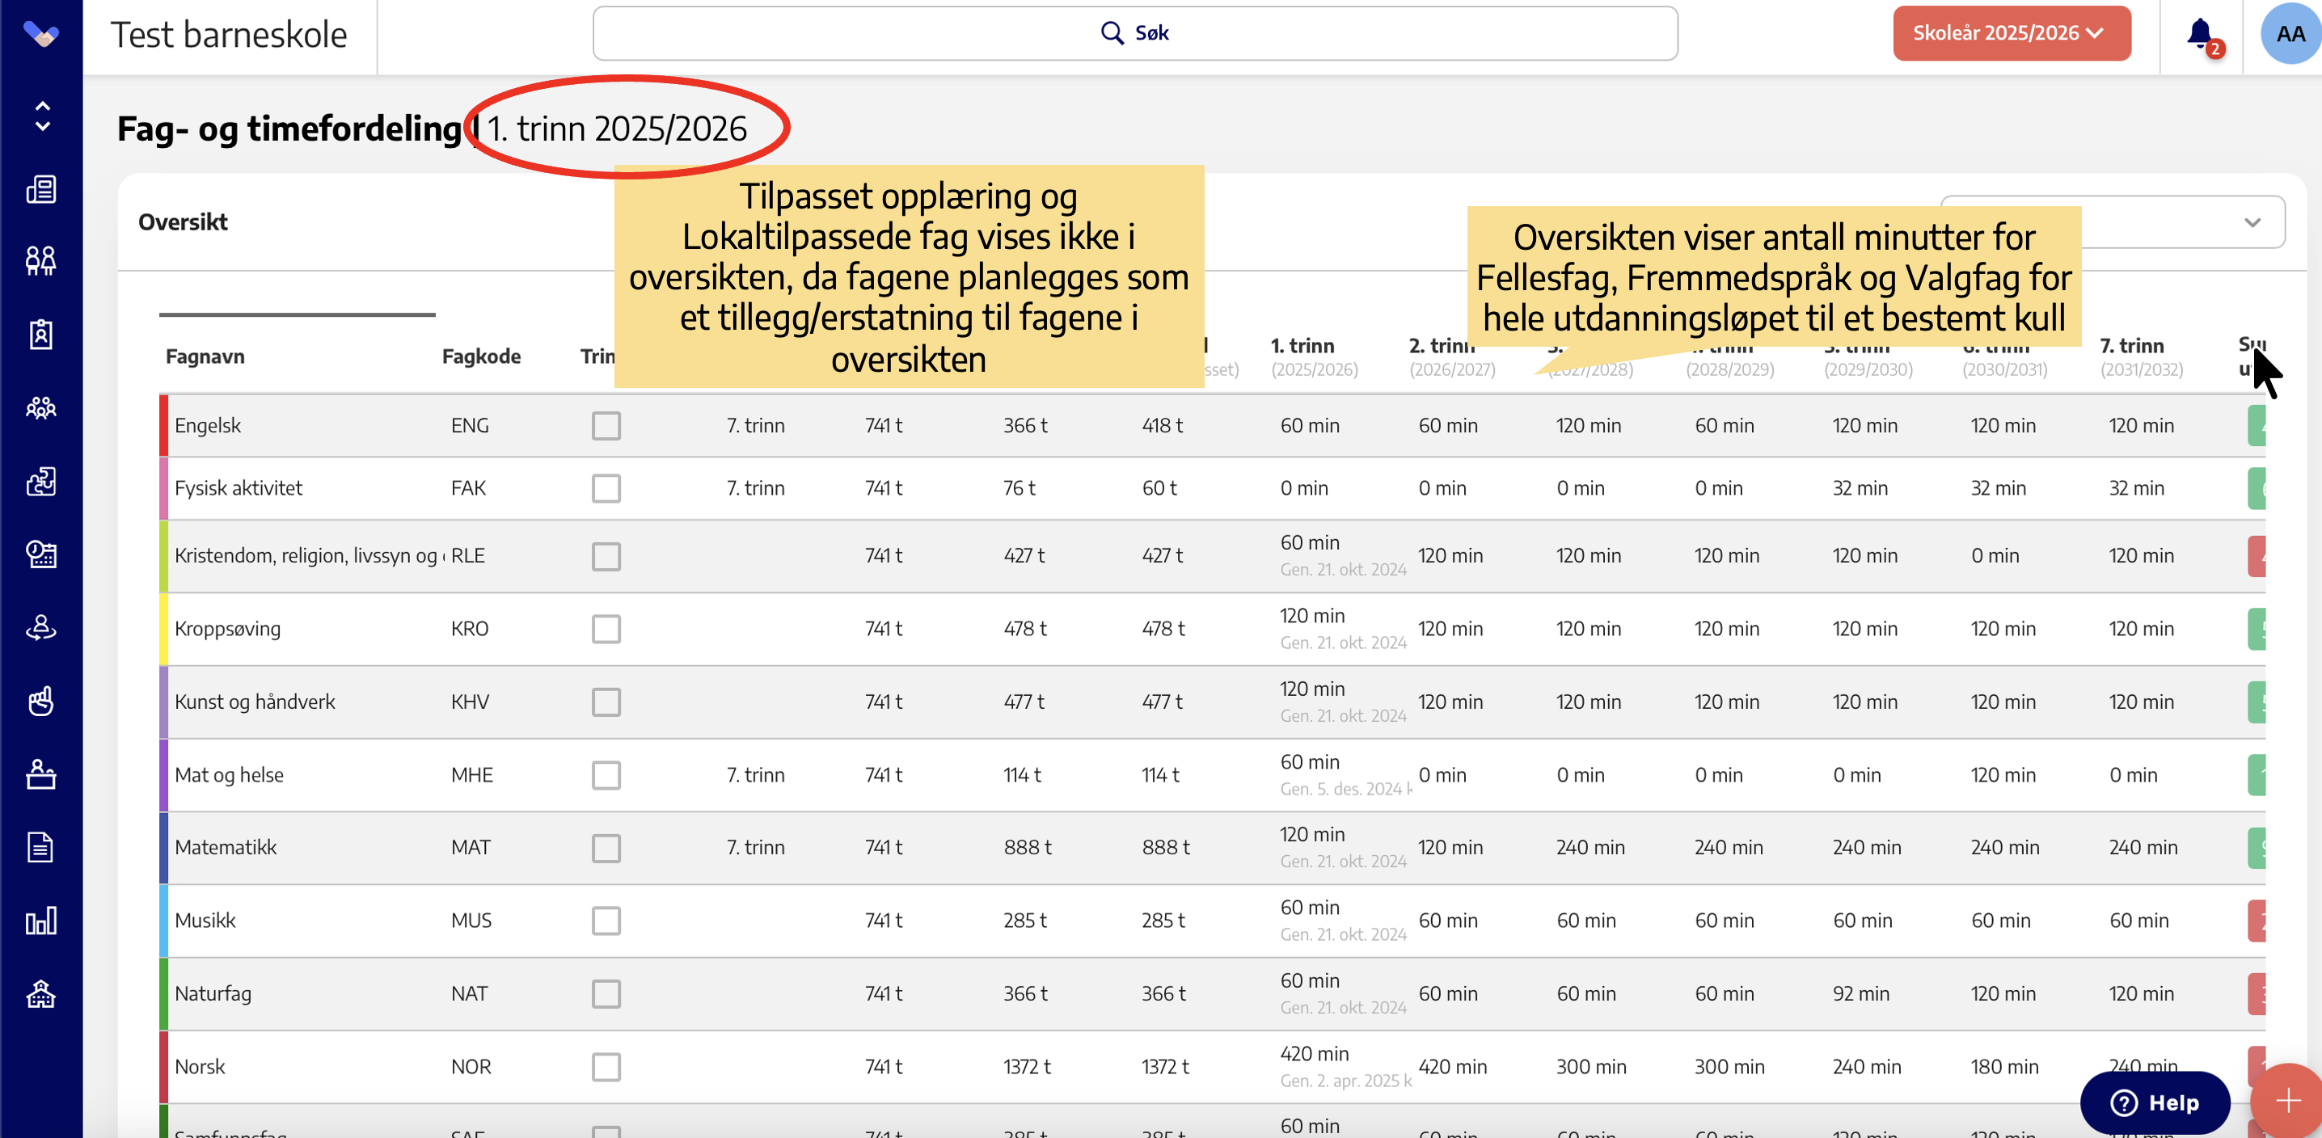Click the raised hand sidebar icon

[41, 701]
